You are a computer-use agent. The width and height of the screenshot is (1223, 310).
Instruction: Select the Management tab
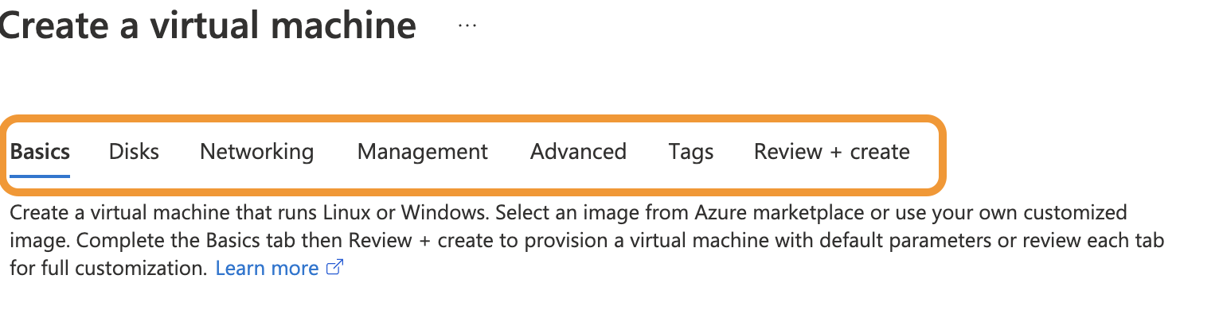[422, 152]
